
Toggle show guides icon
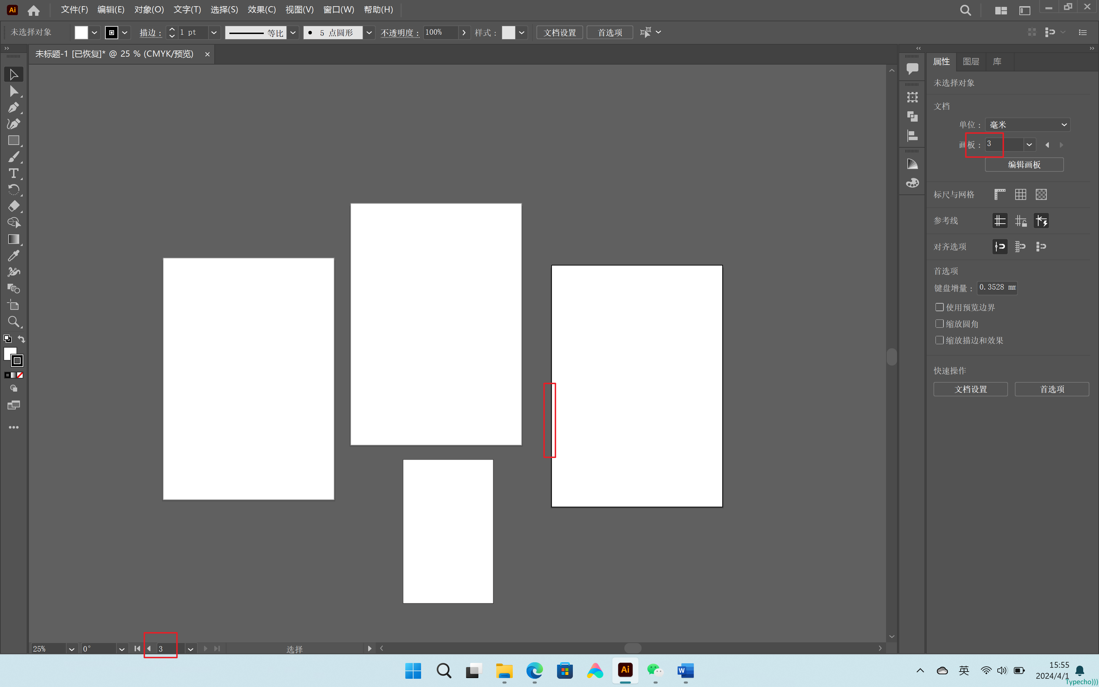[999, 221]
